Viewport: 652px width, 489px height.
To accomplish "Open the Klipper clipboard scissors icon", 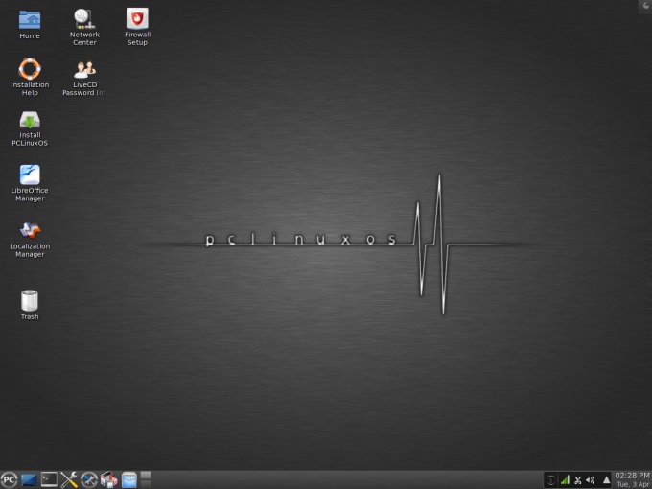I will point(577,480).
